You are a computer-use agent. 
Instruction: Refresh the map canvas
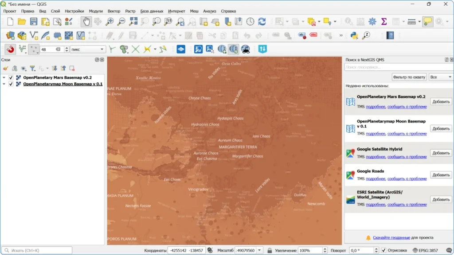click(x=262, y=22)
